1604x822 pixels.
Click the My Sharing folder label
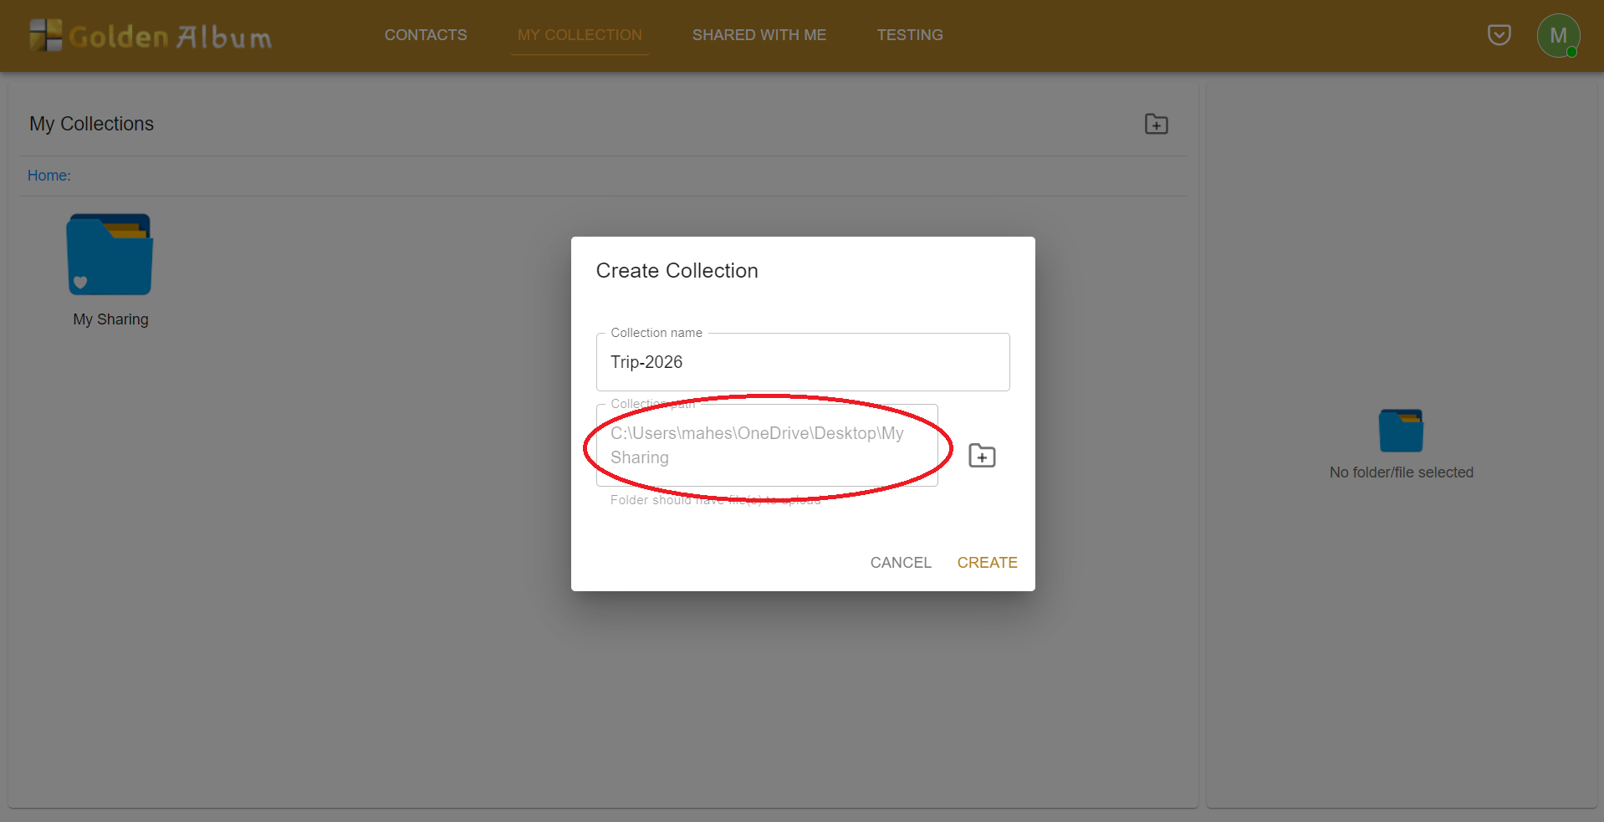click(110, 319)
